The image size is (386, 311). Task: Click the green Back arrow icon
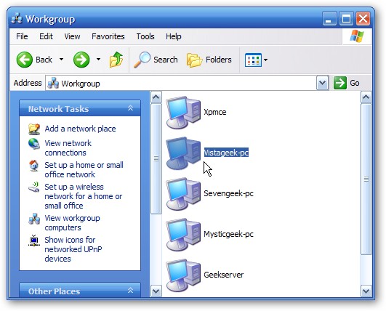(25, 60)
